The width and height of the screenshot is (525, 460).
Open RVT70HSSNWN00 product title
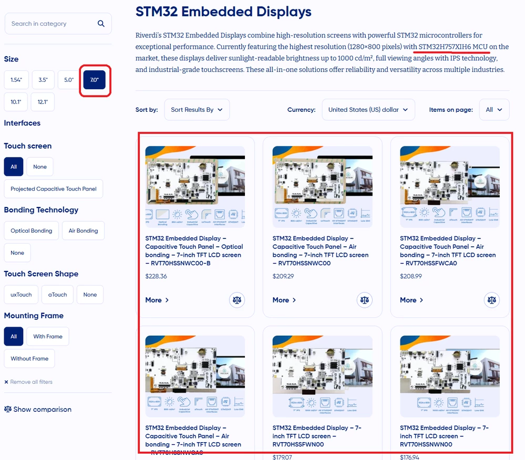pos(444,436)
